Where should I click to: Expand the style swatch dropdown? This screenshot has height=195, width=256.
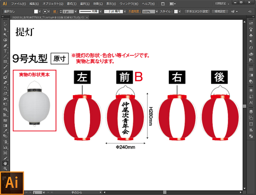[180, 12]
